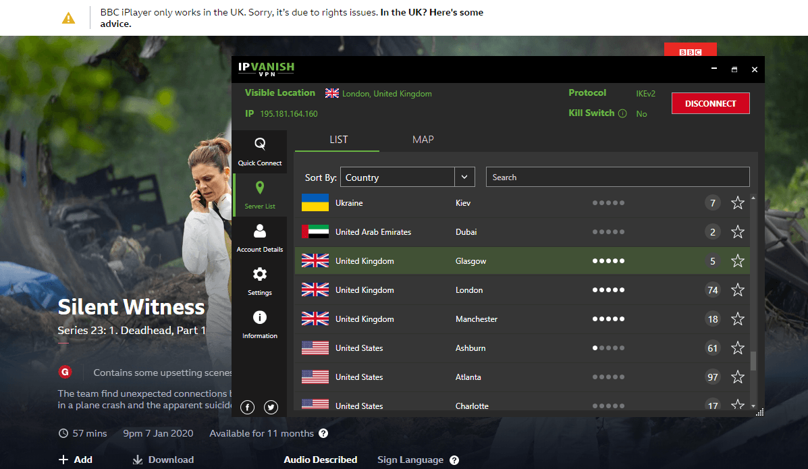
Task: Click the Kill Switch info icon
Action: (x=622, y=113)
